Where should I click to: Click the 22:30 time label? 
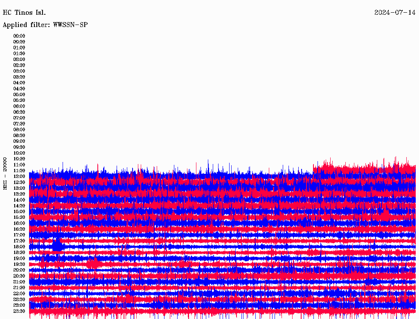19,299
